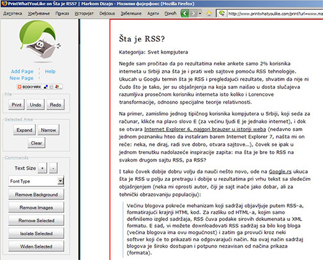Open the Font Type dropdown
This screenshot has height=260, width=323.
pyautogui.click(x=36, y=181)
